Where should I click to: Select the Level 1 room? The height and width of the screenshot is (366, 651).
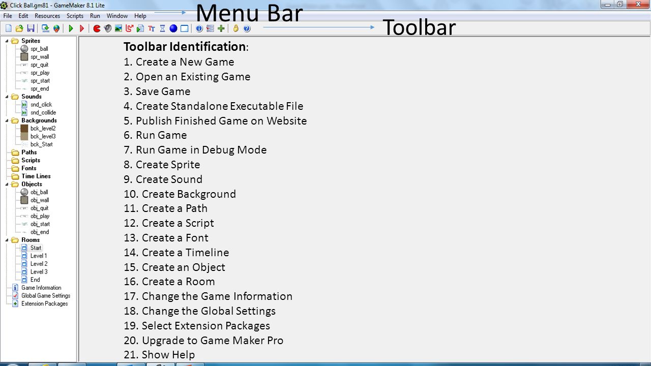[39, 256]
